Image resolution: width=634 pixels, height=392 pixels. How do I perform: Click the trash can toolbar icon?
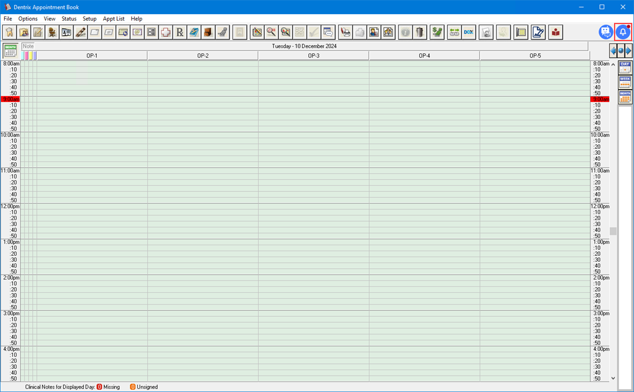419,32
